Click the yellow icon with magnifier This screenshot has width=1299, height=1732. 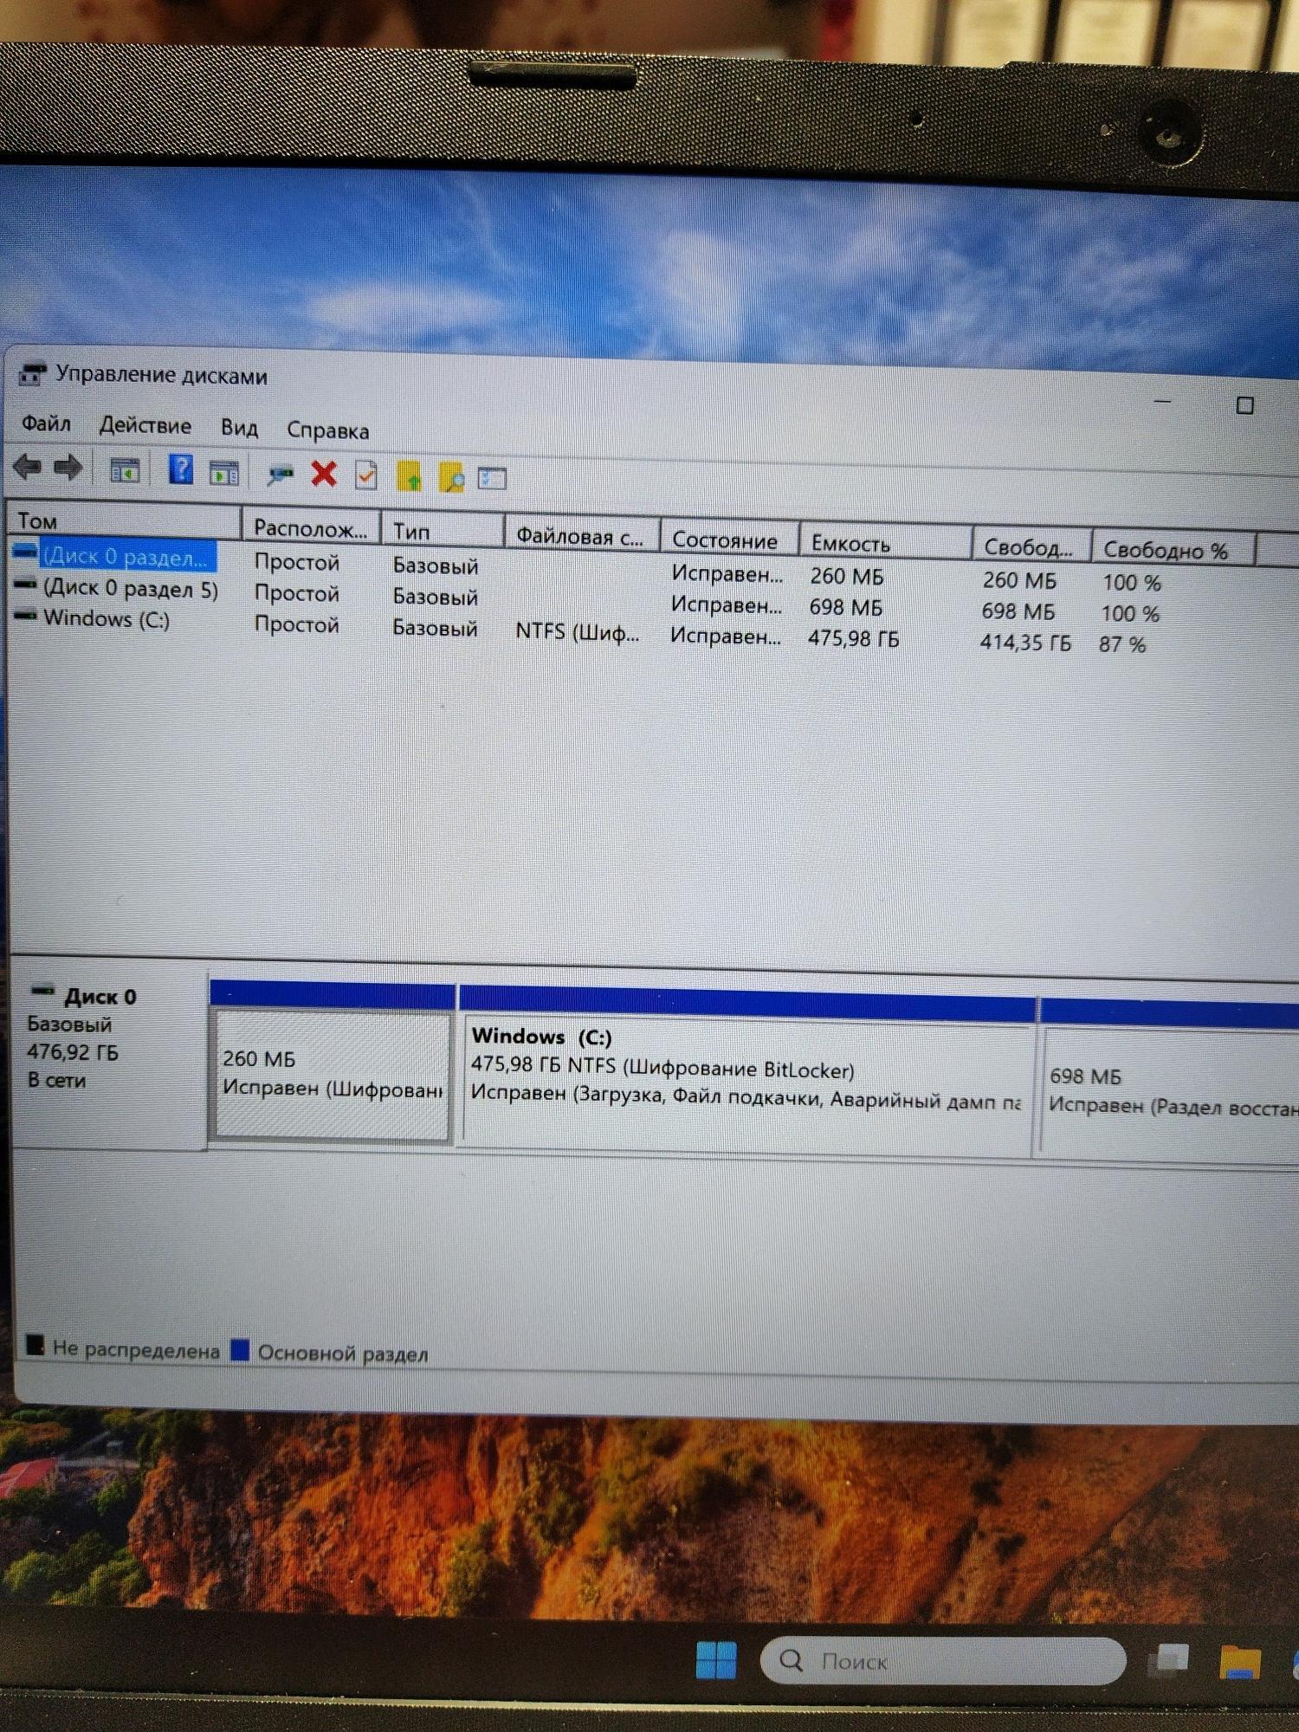pos(451,477)
